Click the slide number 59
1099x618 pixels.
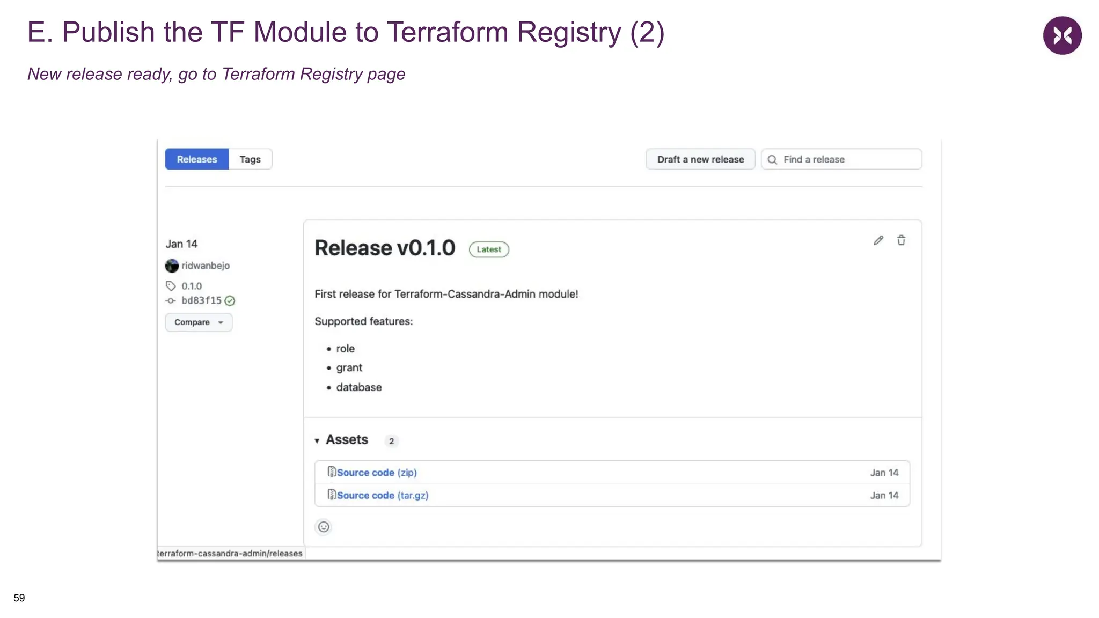(19, 598)
